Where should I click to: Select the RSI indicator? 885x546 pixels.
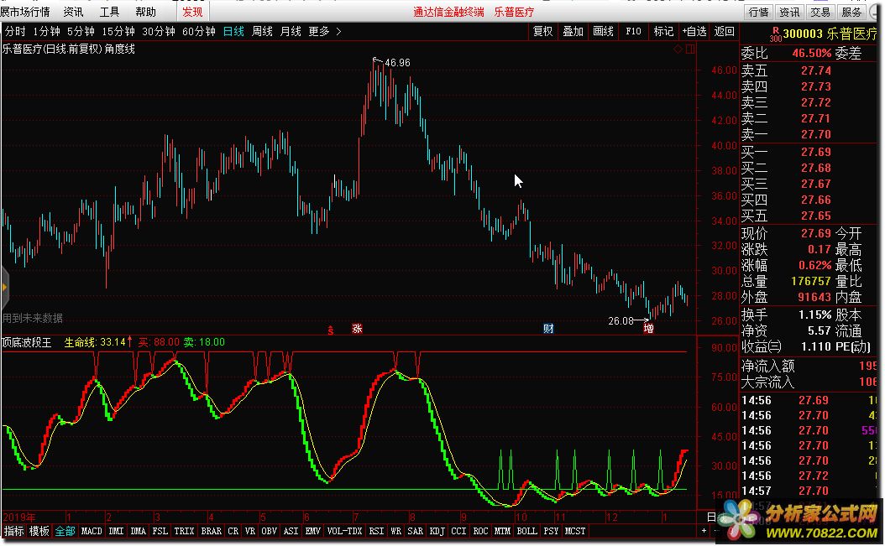[376, 532]
